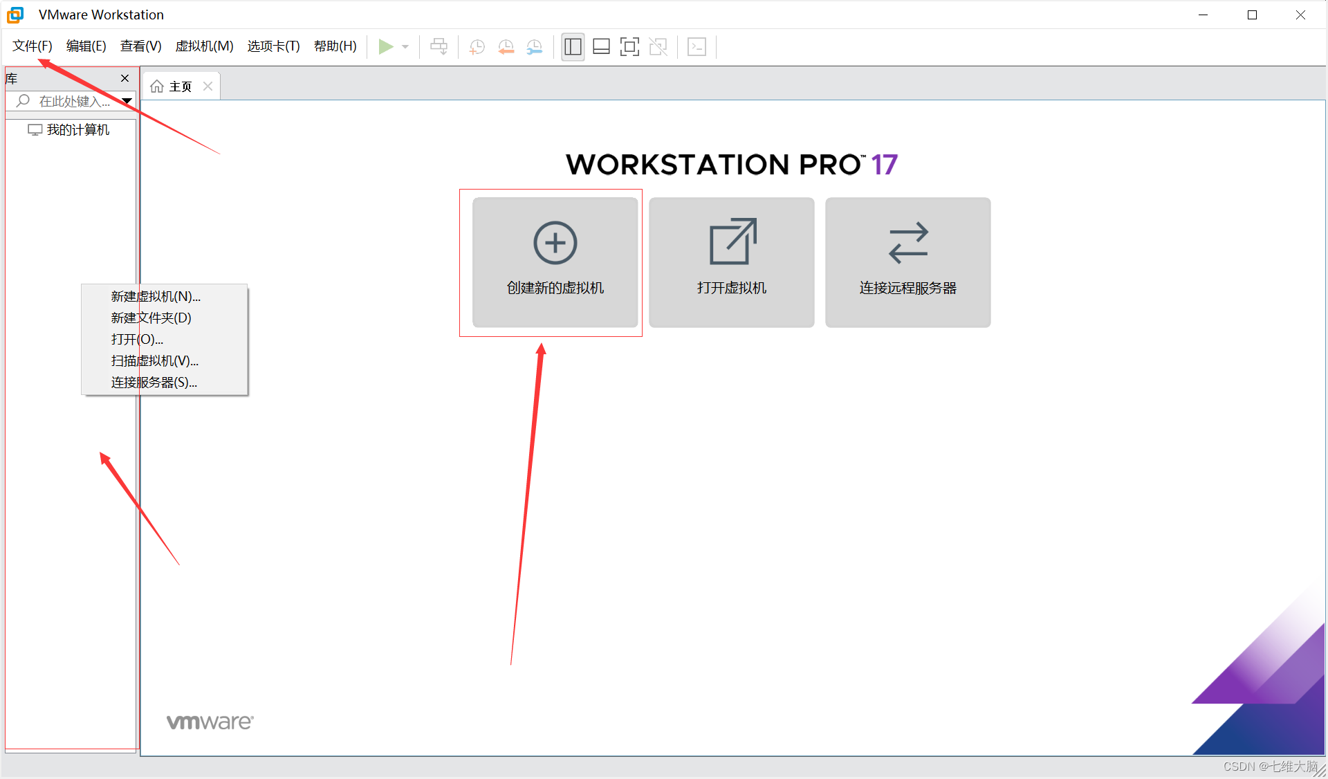Click the 创建新的虚拟机 button
Viewport: 1328px width, 779px height.
pos(555,262)
